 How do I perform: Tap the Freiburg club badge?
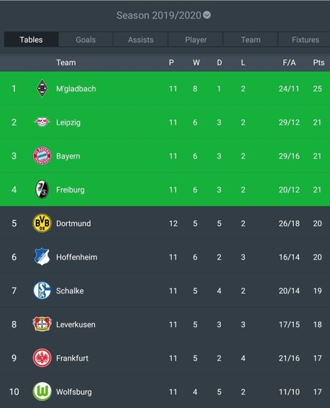(x=42, y=189)
